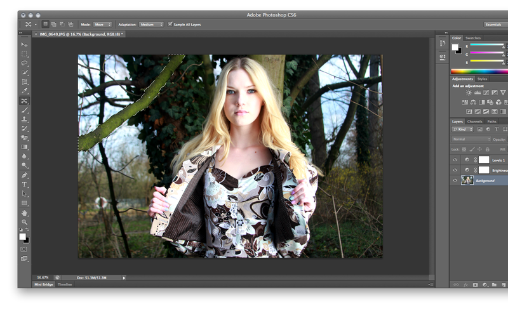Choose New Selection mode button

click(x=45, y=24)
